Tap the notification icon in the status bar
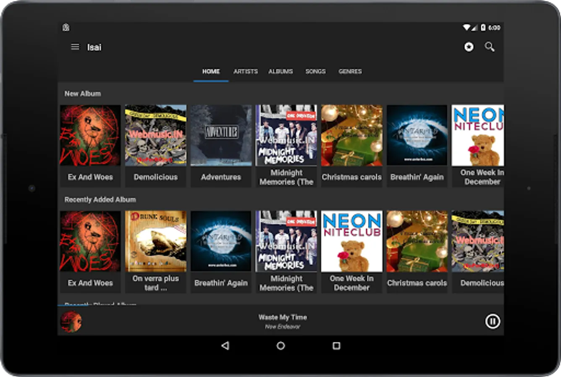Screen dimensions: 561x377 pyautogui.click(x=66, y=28)
